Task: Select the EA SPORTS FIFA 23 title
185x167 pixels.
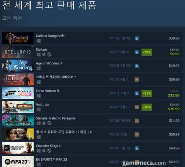Action: click(x=52, y=159)
